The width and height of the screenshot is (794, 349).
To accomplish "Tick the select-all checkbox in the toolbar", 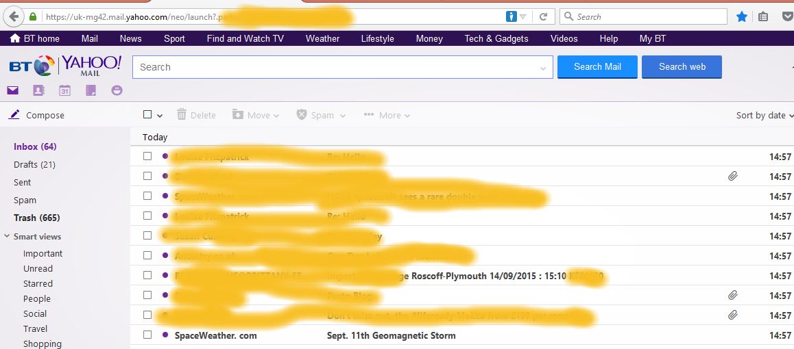I will pos(147,115).
